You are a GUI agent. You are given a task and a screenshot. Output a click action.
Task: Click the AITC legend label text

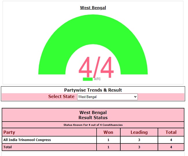(x=97, y=79)
